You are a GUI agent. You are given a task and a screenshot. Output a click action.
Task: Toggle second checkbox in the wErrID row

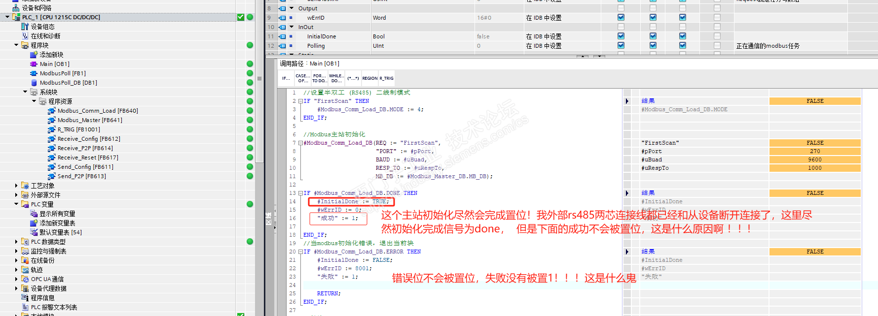pos(653,17)
